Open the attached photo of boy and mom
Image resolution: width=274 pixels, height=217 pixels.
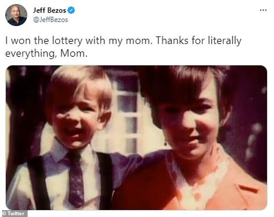pos(136,138)
